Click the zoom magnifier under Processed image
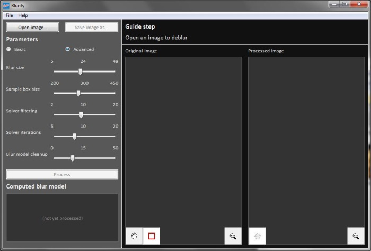Viewport: 371px width, 251px height. tap(356, 236)
